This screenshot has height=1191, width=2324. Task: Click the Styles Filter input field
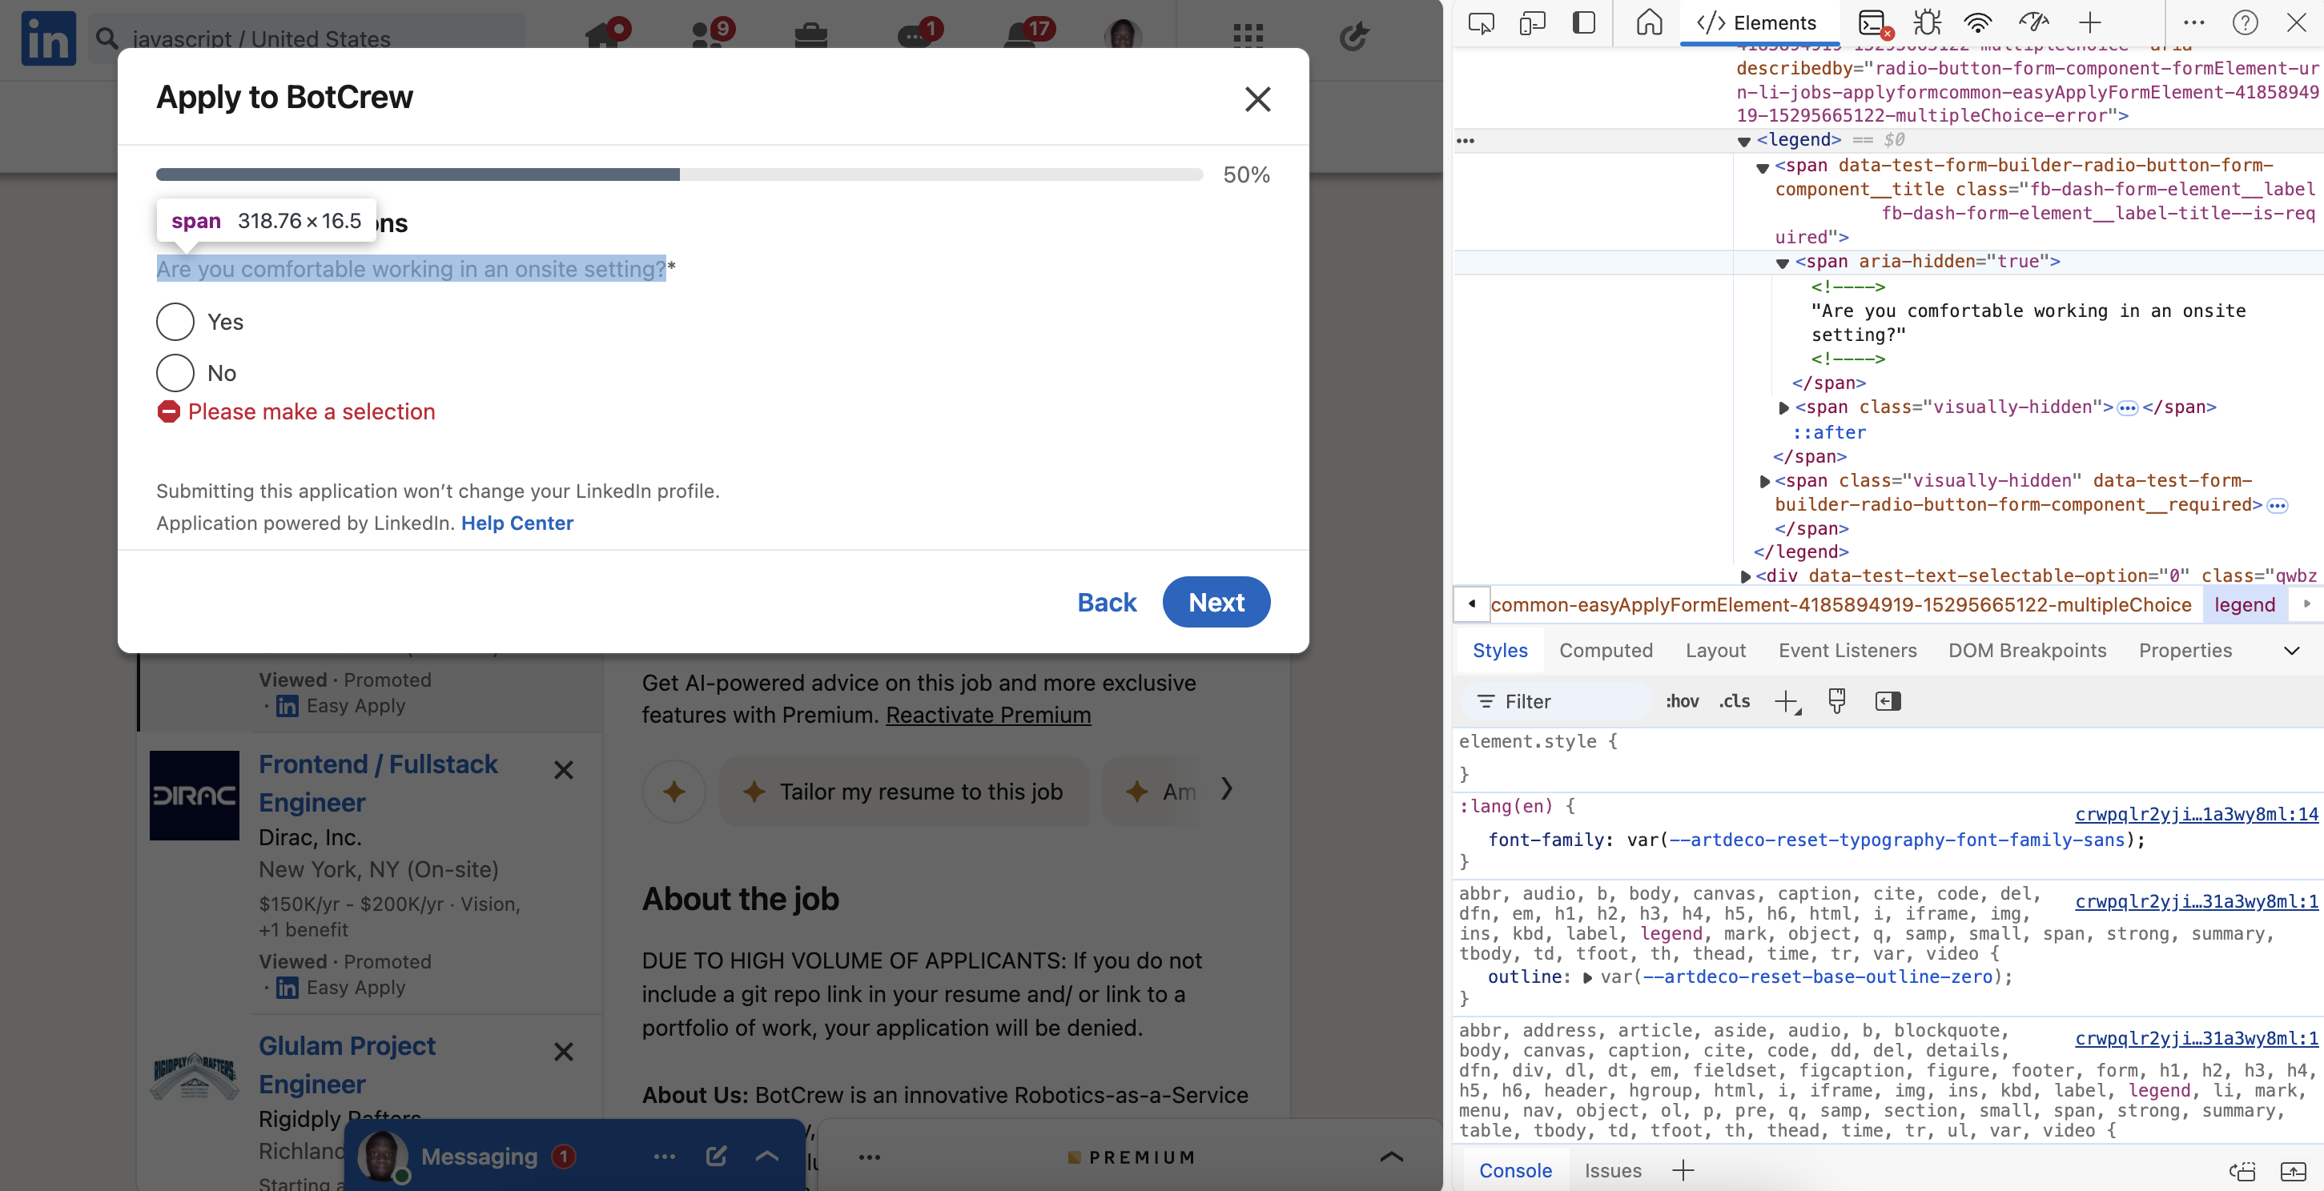point(1556,701)
